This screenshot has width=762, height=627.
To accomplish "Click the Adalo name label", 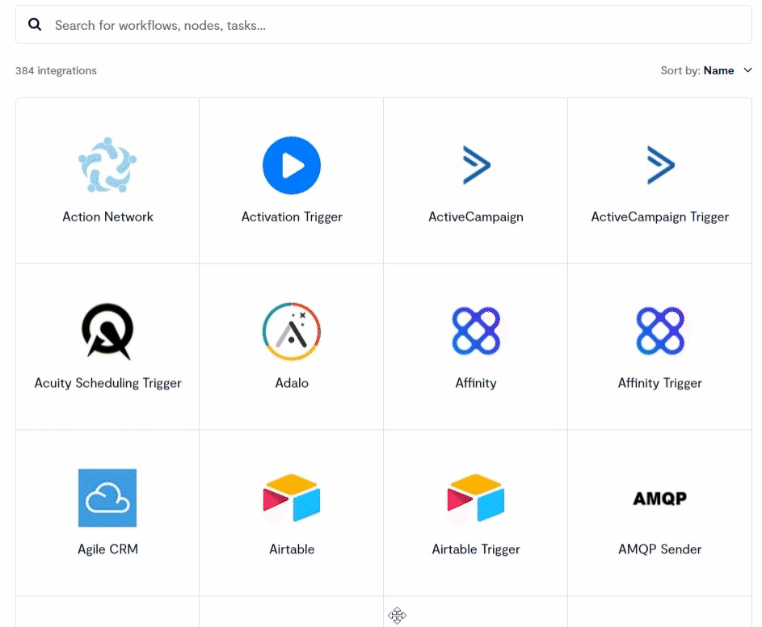I will [x=292, y=383].
